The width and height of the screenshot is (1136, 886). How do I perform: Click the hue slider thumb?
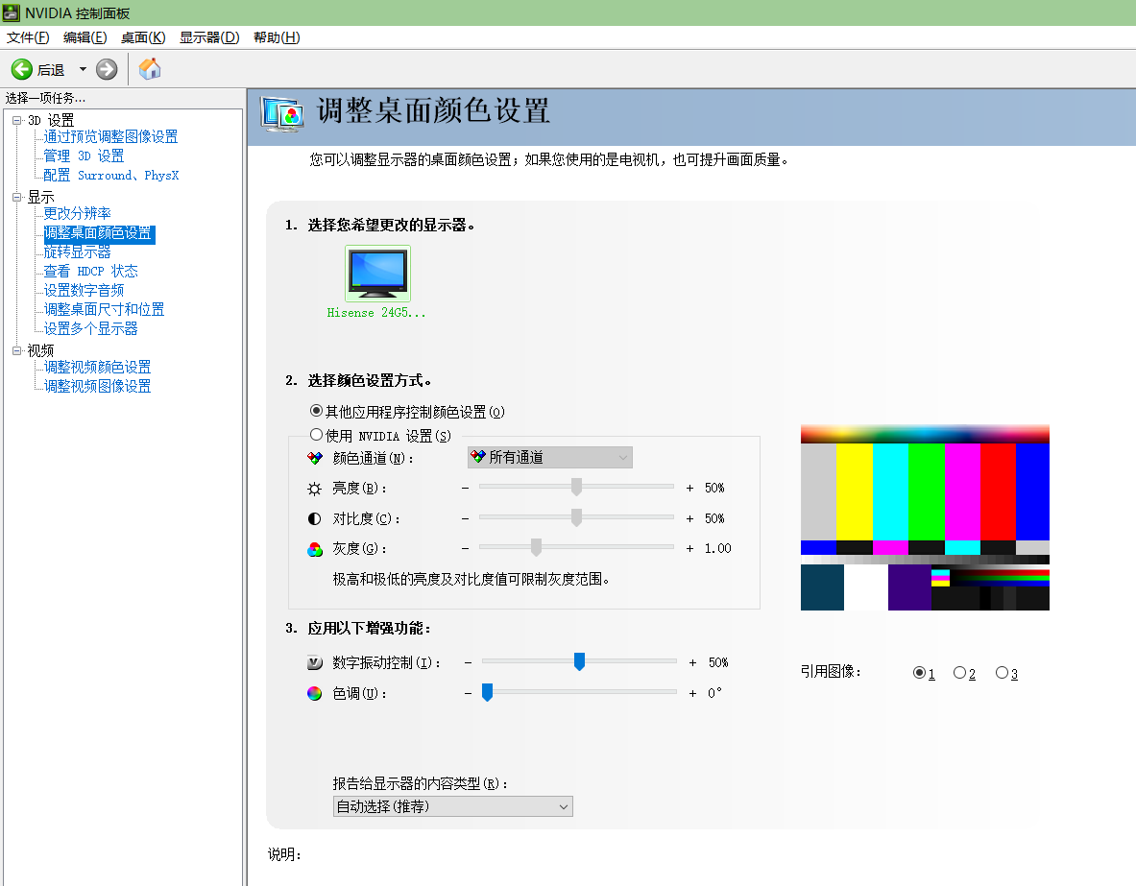tap(488, 692)
